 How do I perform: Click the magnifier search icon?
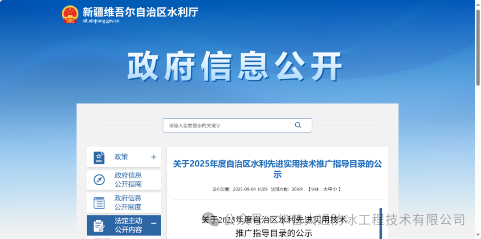click(x=298, y=125)
